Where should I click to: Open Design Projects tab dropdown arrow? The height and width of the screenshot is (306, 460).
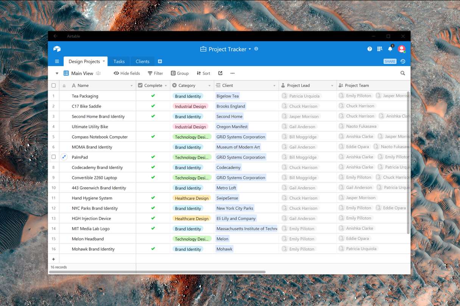coord(104,61)
